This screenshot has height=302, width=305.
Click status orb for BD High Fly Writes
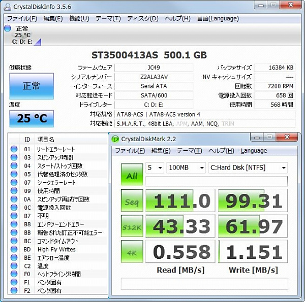pyautogui.click(x=14, y=249)
